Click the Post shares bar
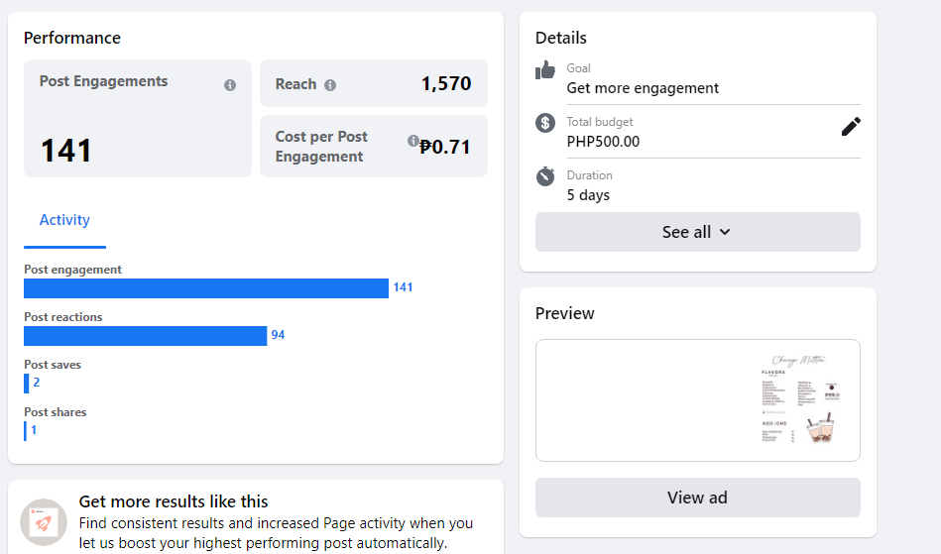Image resolution: width=941 pixels, height=554 pixels. point(26,431)
